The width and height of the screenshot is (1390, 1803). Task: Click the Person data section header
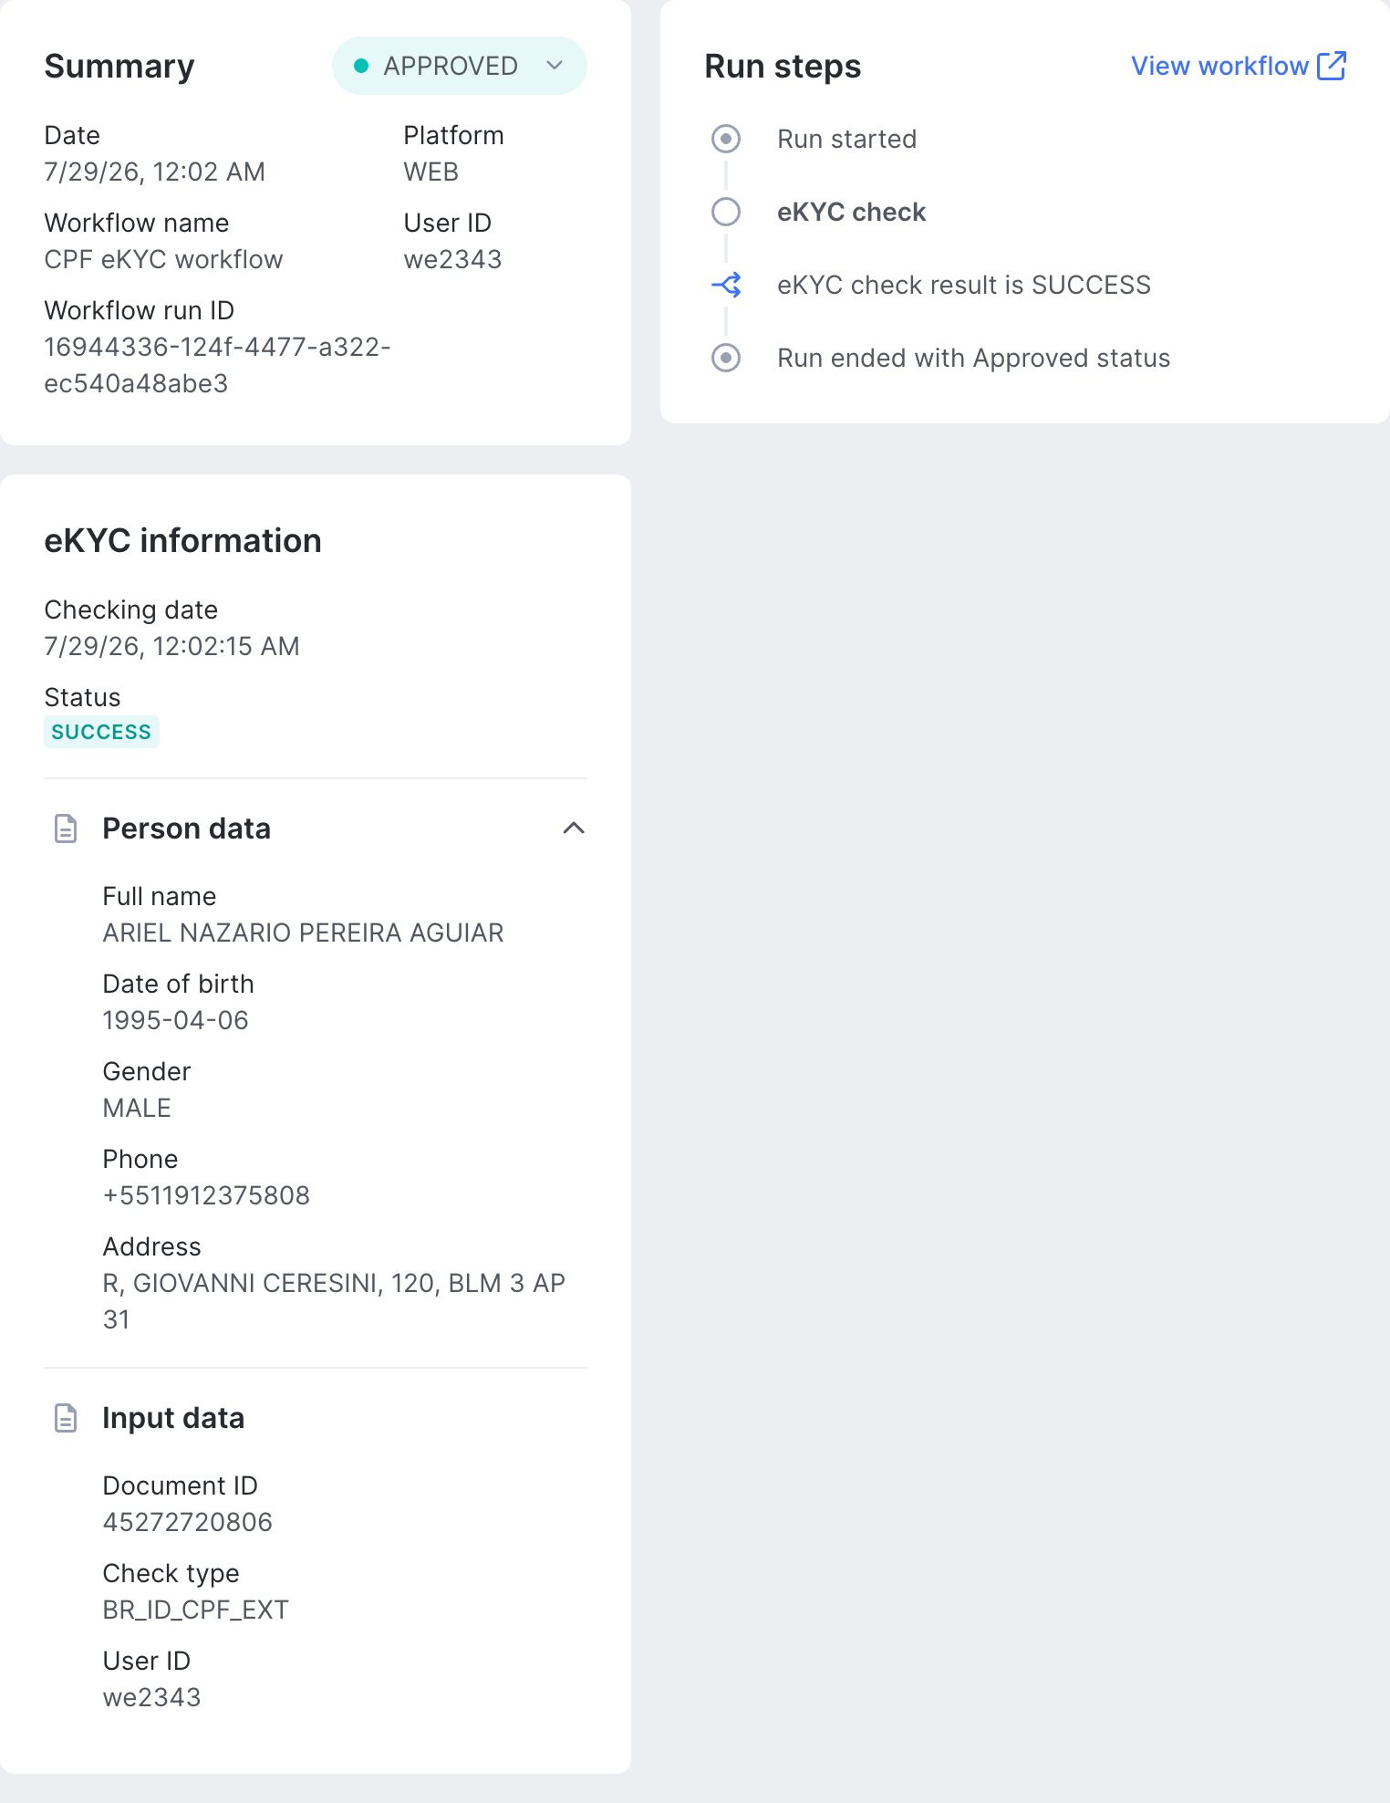point(316,829)
